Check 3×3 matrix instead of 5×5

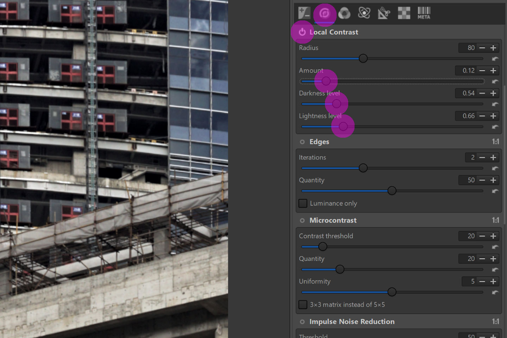(x=303, y=305)
